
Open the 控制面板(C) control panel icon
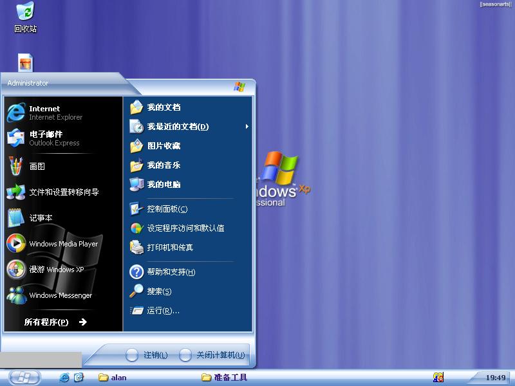point(136,208)
